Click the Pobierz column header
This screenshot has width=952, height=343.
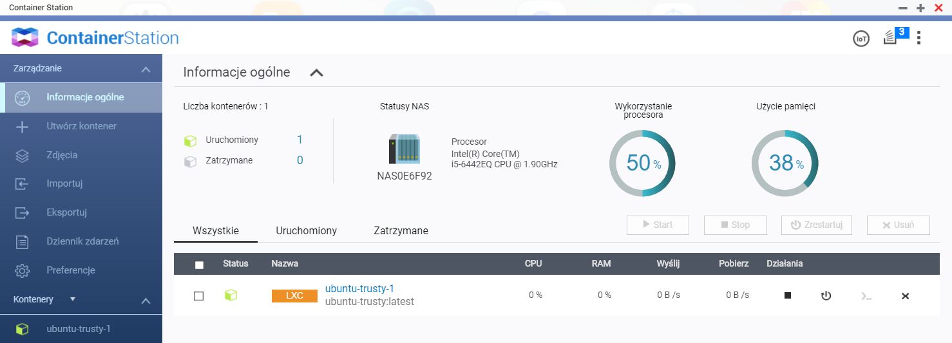(734, 264)
